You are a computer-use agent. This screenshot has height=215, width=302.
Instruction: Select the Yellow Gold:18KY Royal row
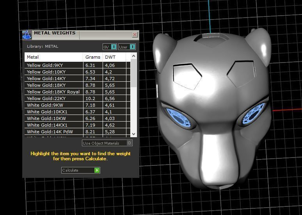(77, 92)
